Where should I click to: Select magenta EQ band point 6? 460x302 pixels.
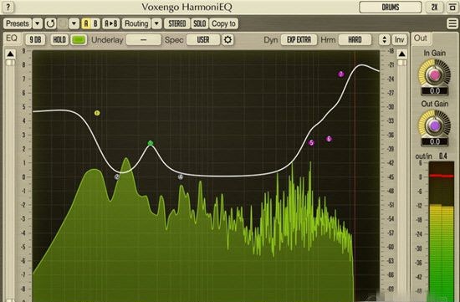point(329,139)
